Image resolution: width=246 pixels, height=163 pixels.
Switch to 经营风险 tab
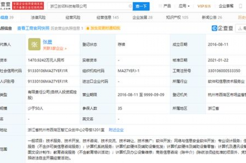pyautogui.click(x=73, y=17)
